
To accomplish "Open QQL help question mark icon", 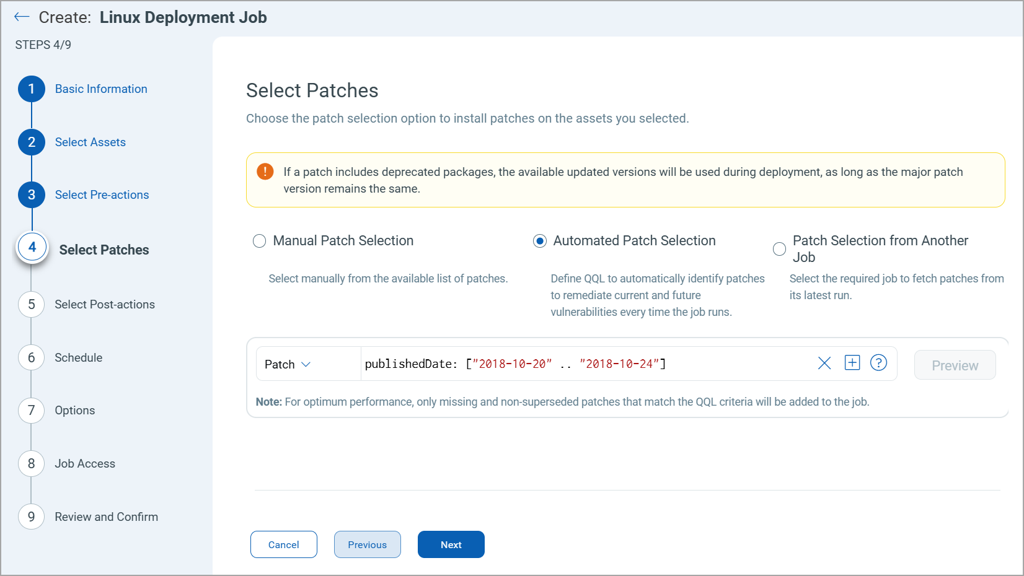I will point(878,363).
